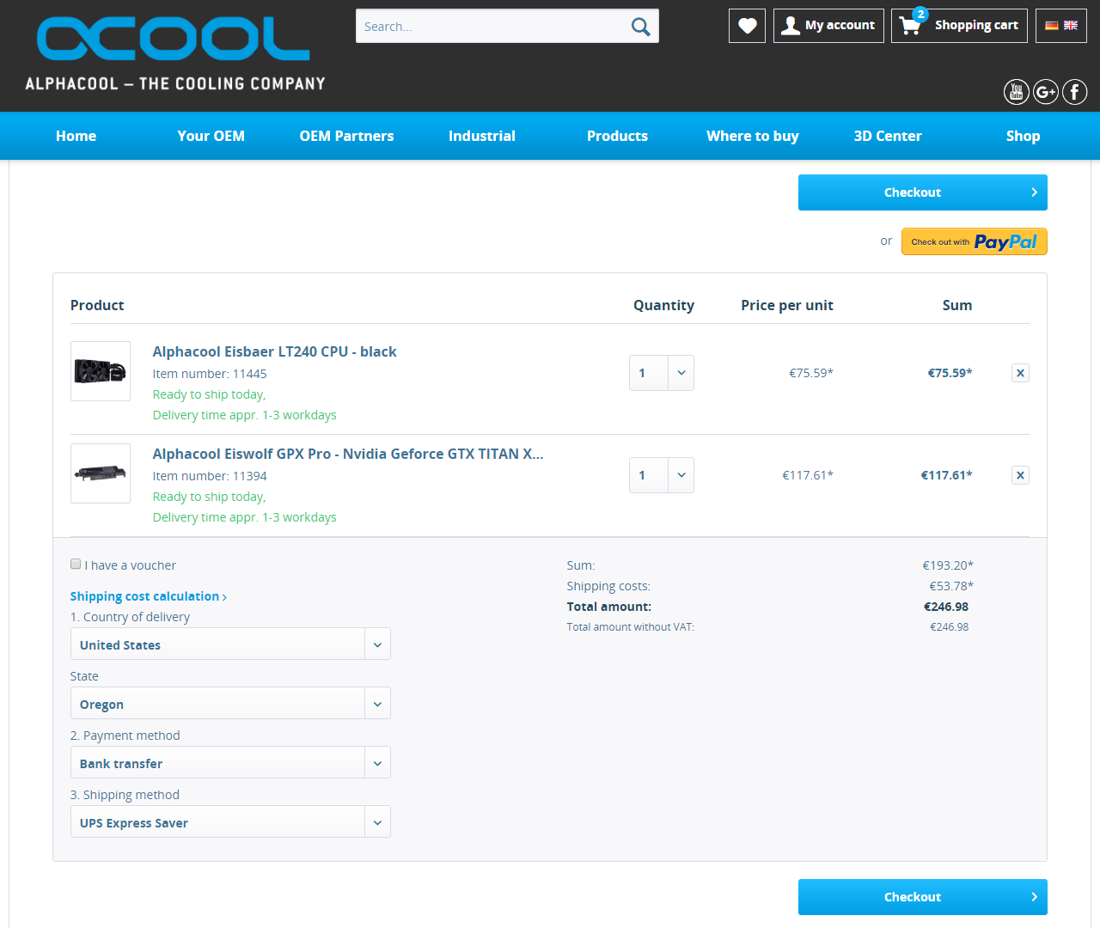Open the State dropdown showing Oregon
This screenshot has height=928, width=1100.
tap(230, 704)
